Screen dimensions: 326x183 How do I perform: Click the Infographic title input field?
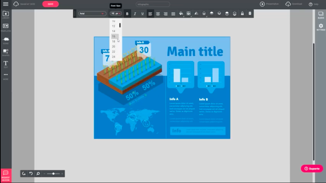pyautogui.click(x=153, y=4)
